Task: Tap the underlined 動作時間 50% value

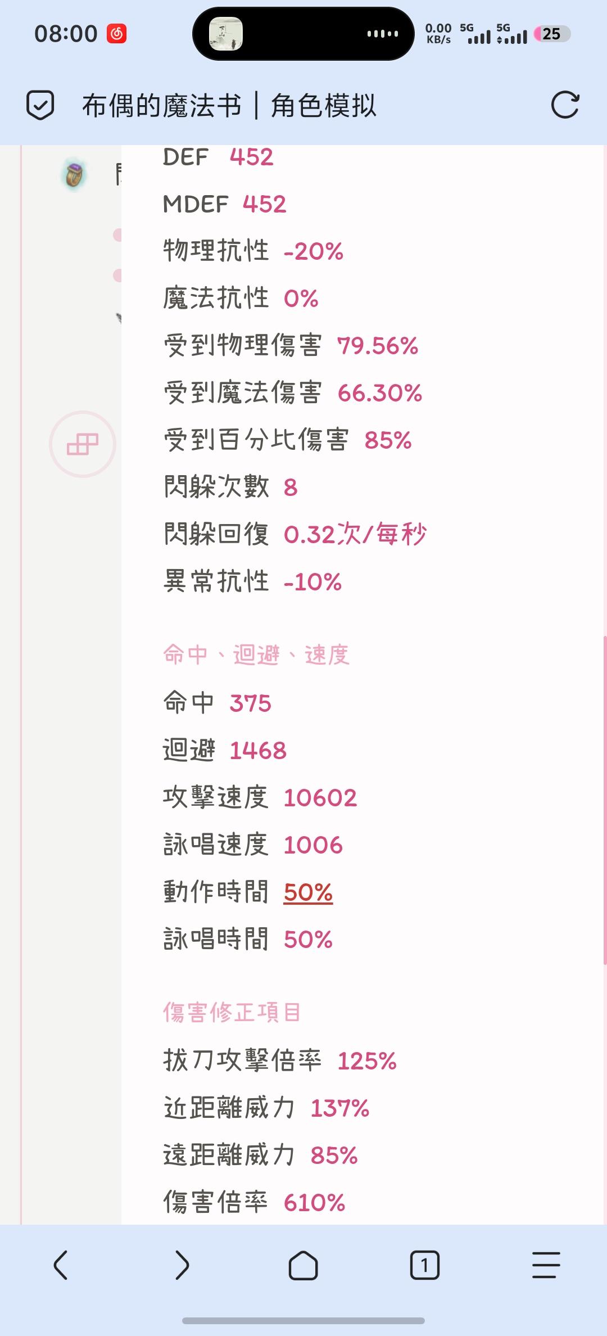Action: pos(308,892)
